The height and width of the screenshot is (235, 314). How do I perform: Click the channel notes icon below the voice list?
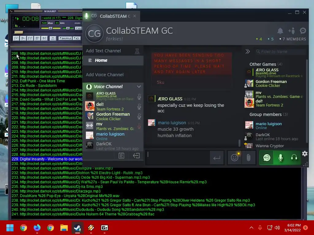click(121, 156)
